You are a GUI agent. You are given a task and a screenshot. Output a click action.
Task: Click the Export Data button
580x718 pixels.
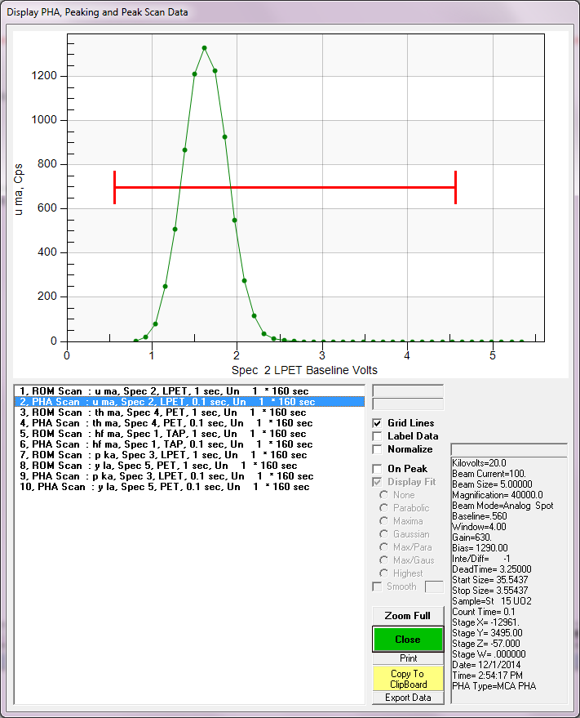coord(408,698)
